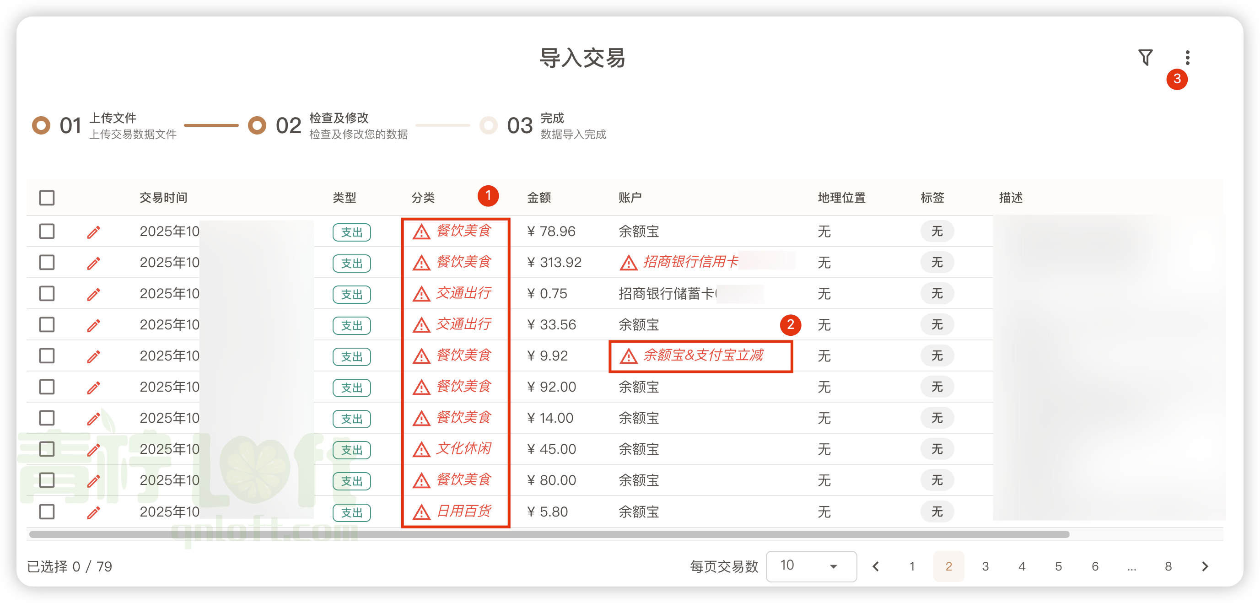The width and height of the screenshot is (1260, 603).
Task: Click the edit pencil on the ¥313.92 row
Action: [x=93, y=263]
